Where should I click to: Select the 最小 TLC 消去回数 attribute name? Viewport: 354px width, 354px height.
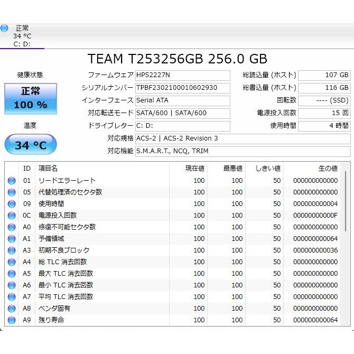(66, 285)
